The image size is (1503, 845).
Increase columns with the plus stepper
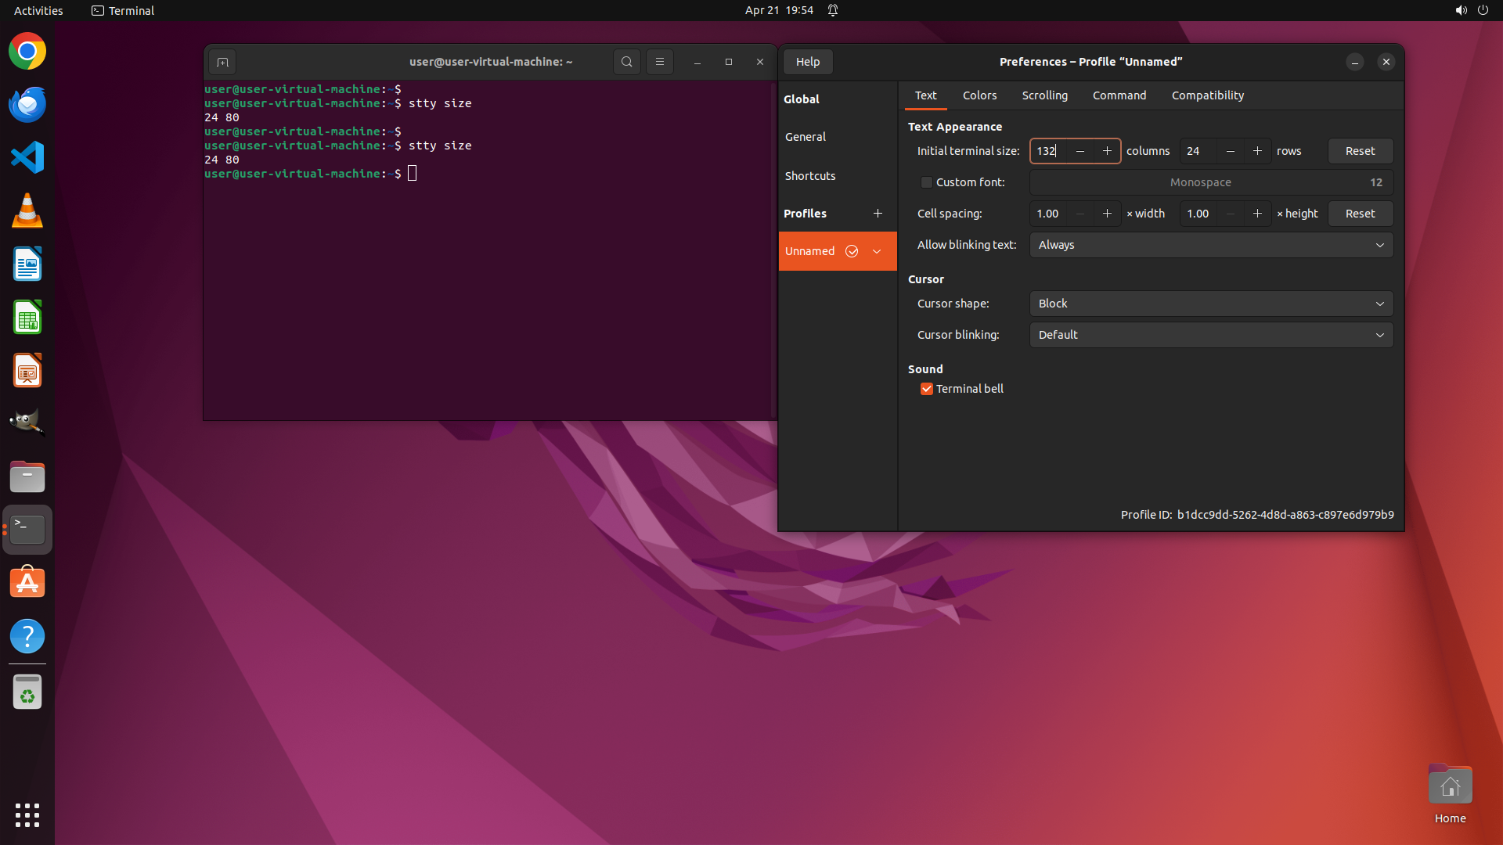tap(1107, 151)
